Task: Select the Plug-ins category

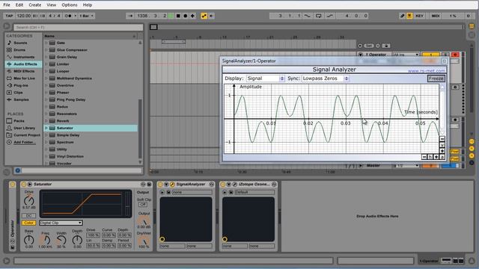Action: (x=21, y=85)
